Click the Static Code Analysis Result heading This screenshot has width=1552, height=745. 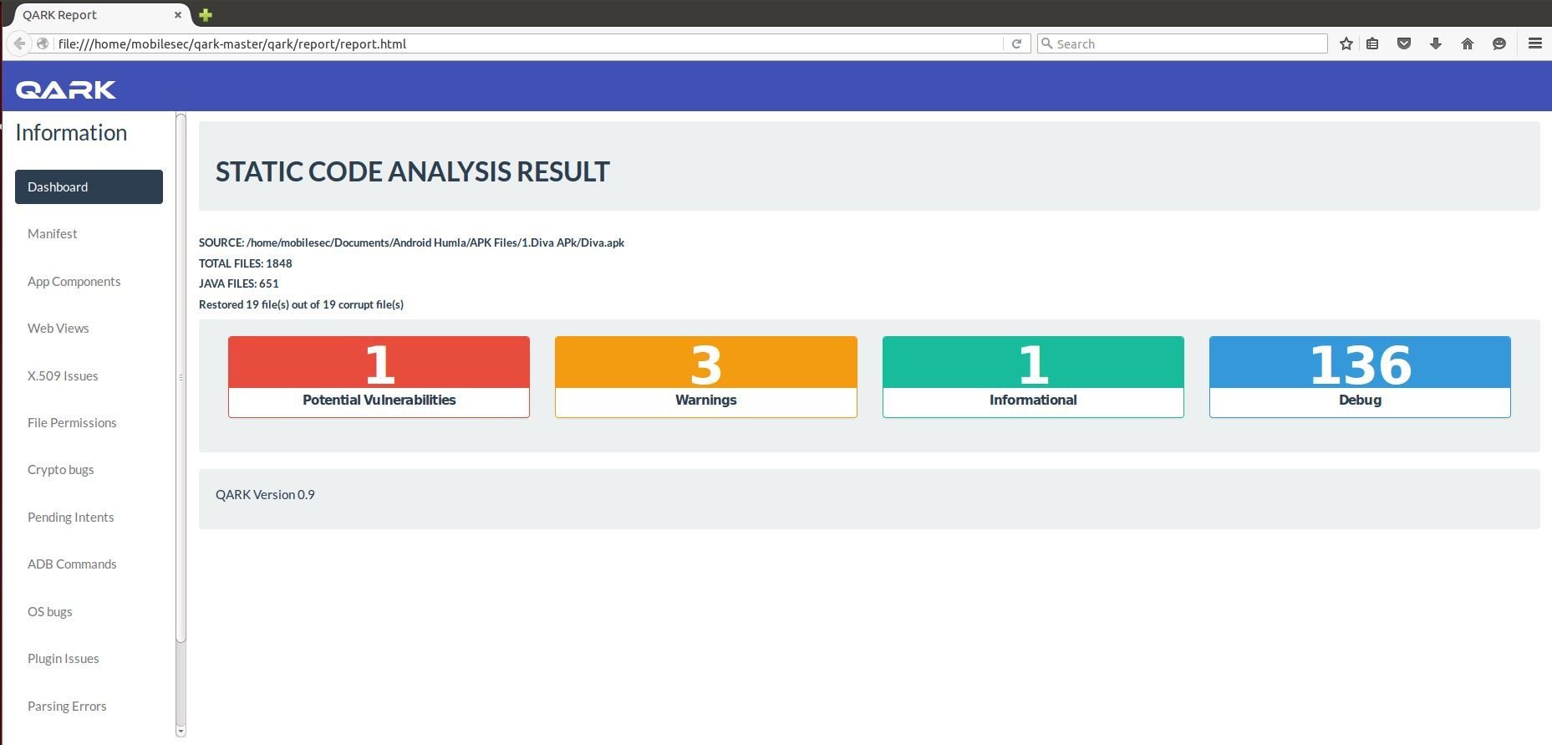point(413,171)
